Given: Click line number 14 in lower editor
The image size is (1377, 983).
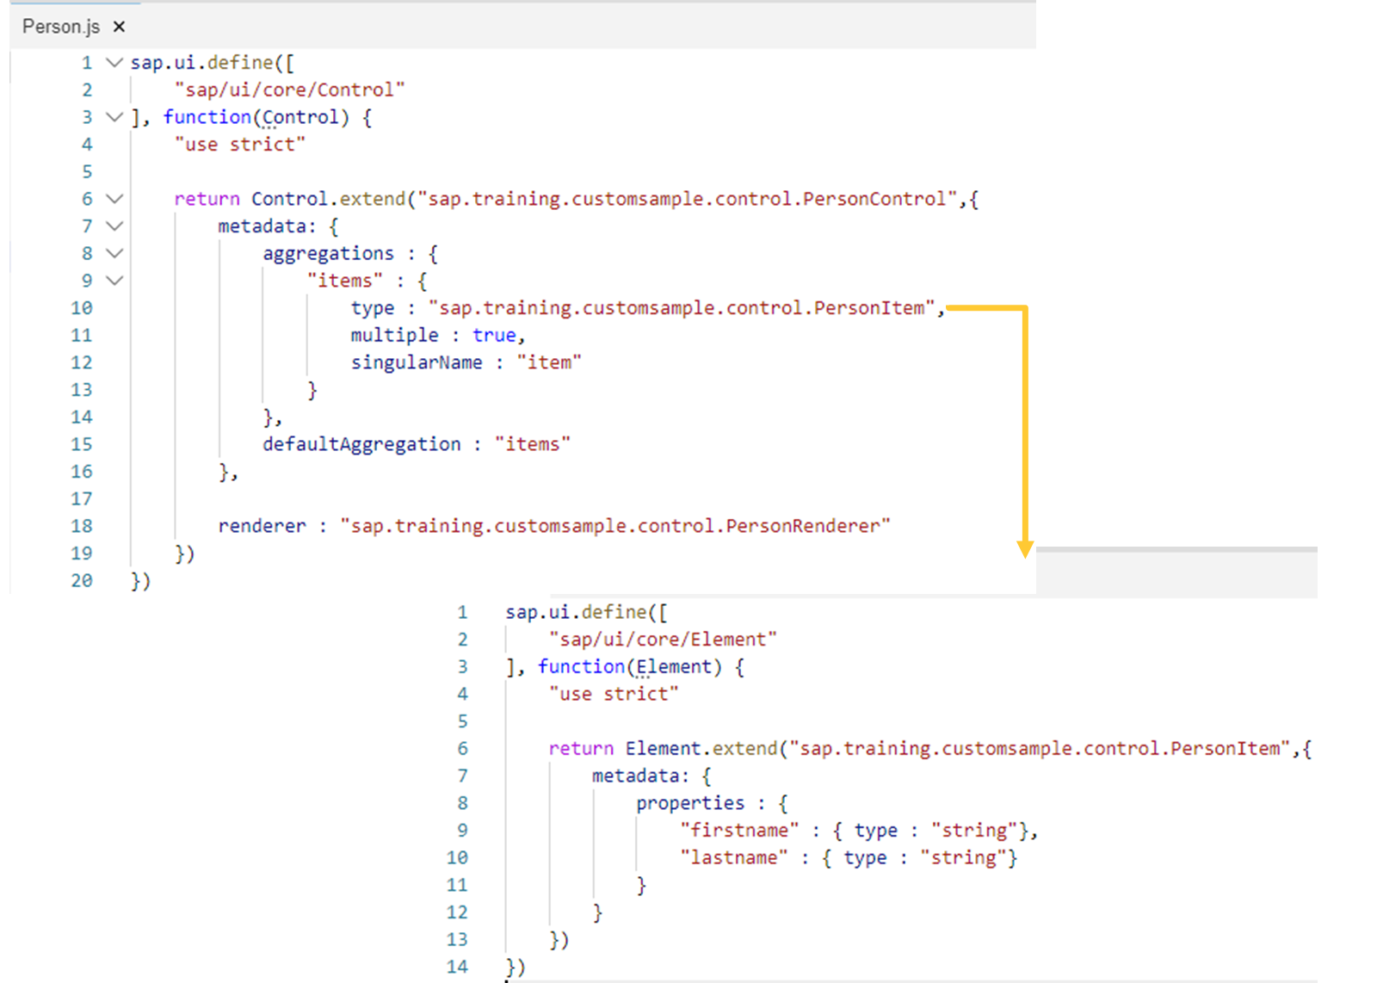Looking at the screenshot, I should pyautogui.click(x=457, y=967).
